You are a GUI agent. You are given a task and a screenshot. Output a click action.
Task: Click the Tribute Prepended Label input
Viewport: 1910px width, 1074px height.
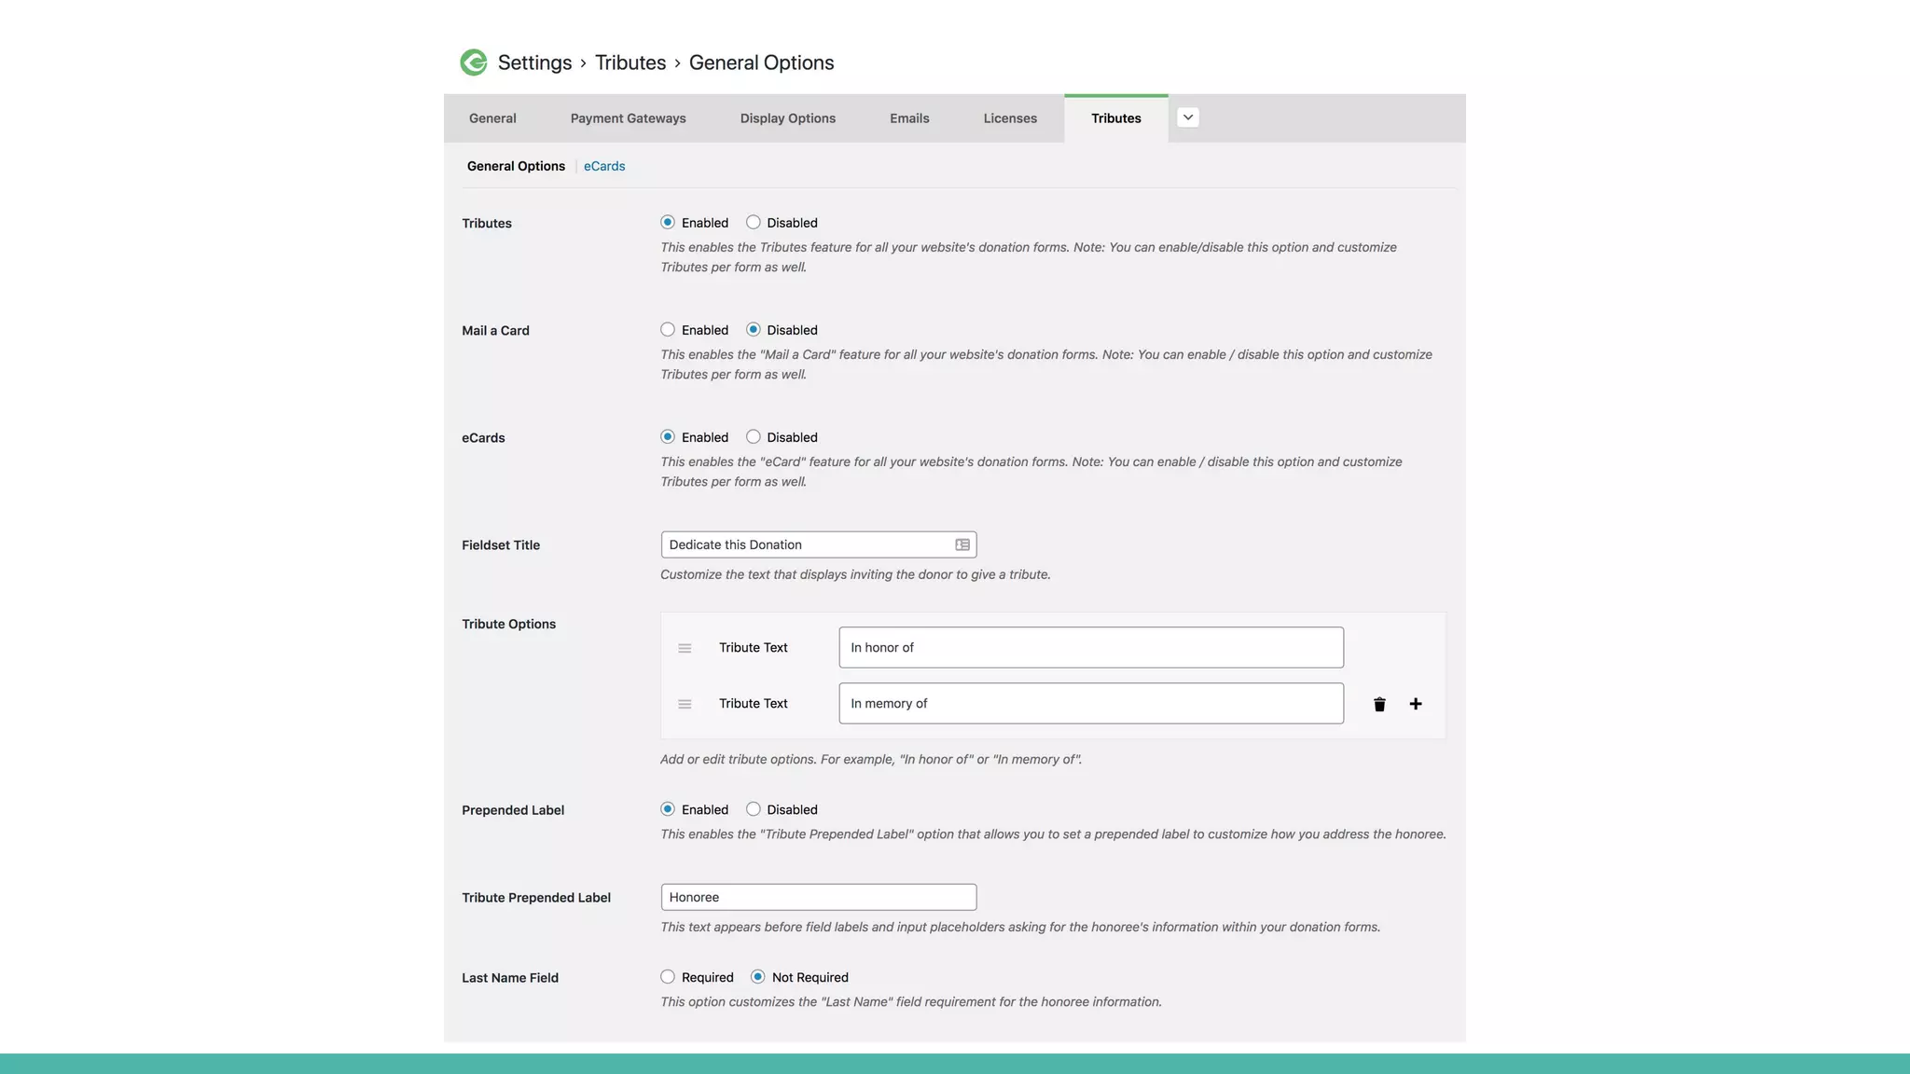(x=818, y=897)
